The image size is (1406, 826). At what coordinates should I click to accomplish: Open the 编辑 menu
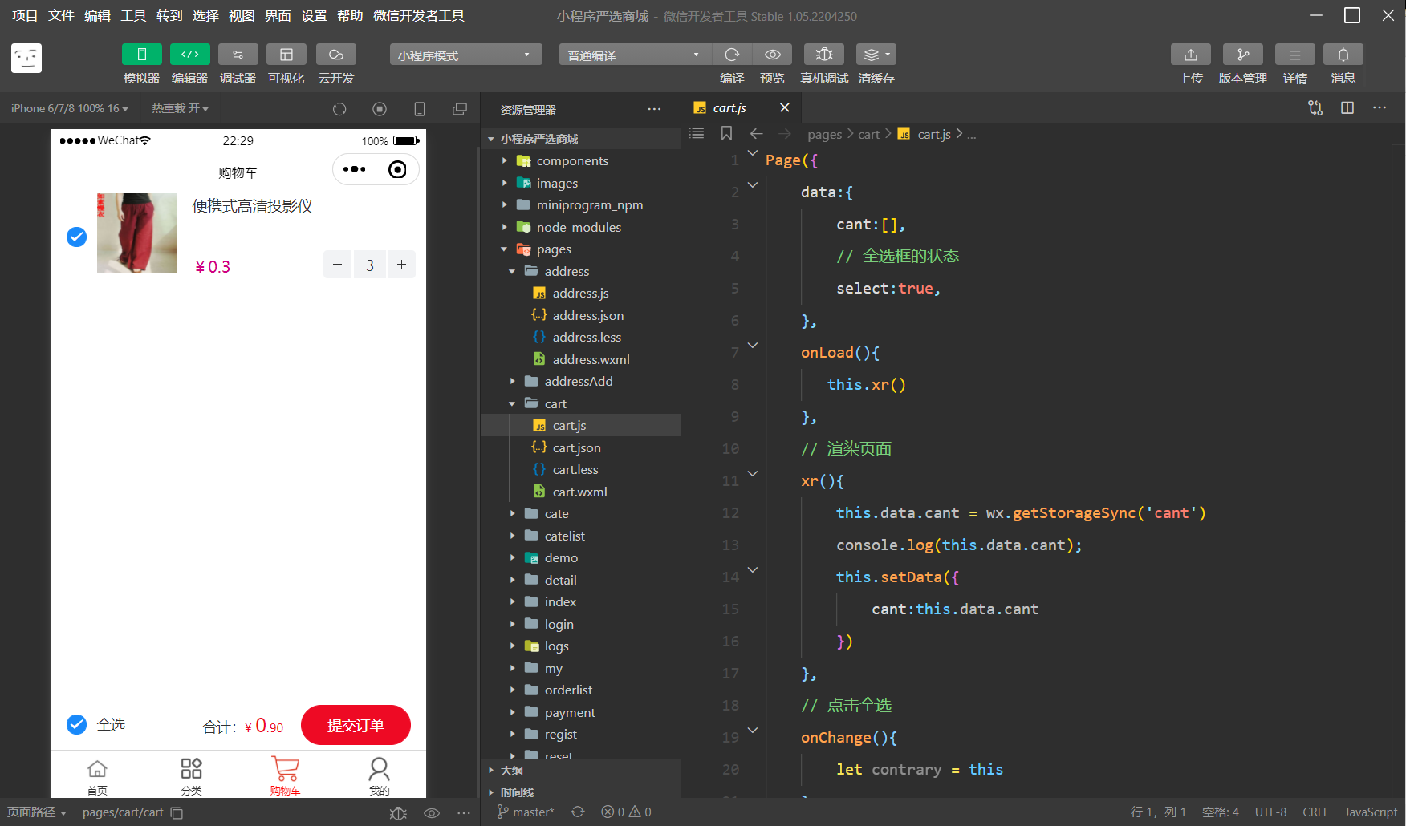pyautogui.click(x=97, y=16)
